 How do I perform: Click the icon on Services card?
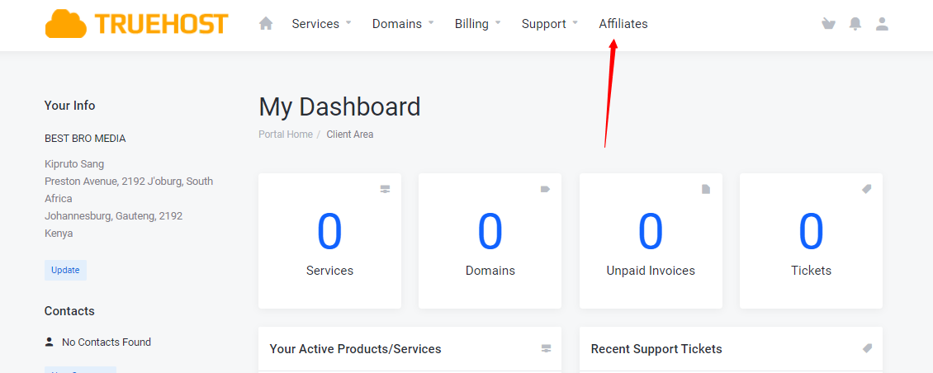tap(385, 189)
